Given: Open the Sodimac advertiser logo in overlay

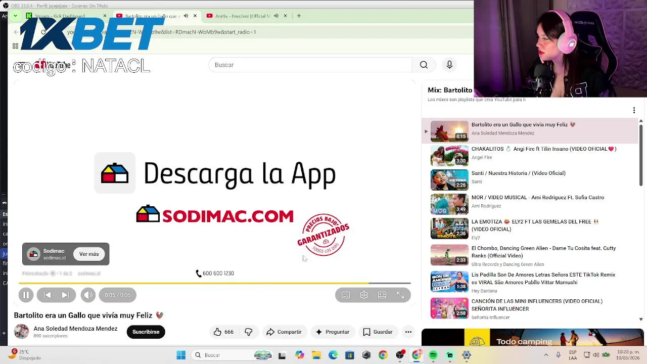Looking at the screenshot, I should click(x=33, y=254).
